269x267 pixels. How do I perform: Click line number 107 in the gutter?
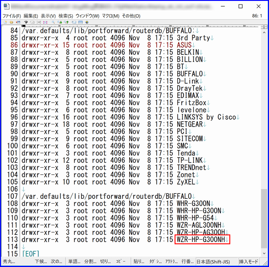click(12, 197)
